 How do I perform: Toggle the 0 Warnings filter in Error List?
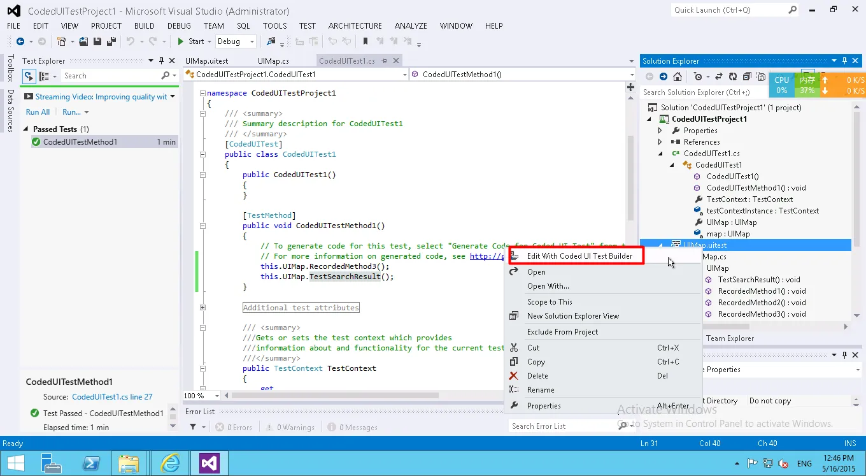(290, 428)
